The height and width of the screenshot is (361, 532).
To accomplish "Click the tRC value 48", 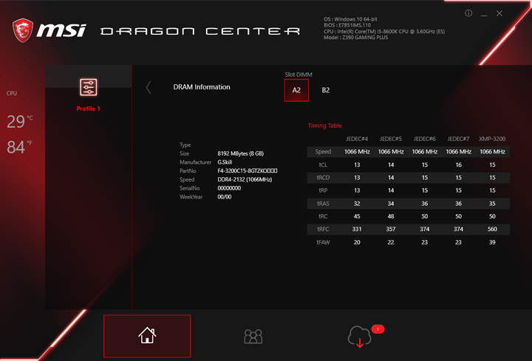I will click(391, 216).
